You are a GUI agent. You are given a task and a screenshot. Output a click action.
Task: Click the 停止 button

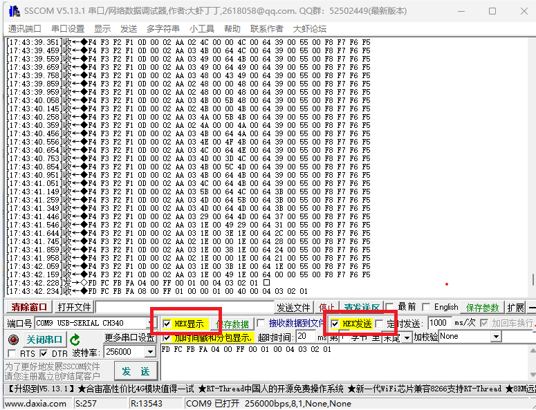(x=326, y=307)
